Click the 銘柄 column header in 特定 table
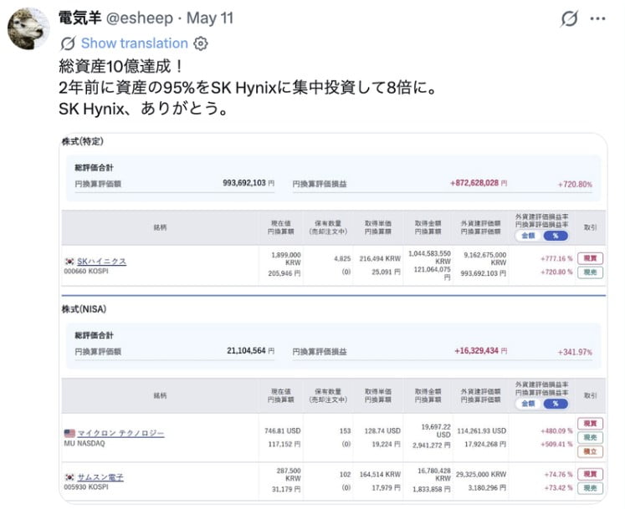 click(x=160, y=227)
